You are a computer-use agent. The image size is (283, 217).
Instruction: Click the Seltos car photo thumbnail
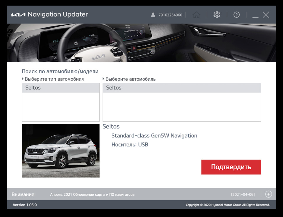(x=61, y=151)
